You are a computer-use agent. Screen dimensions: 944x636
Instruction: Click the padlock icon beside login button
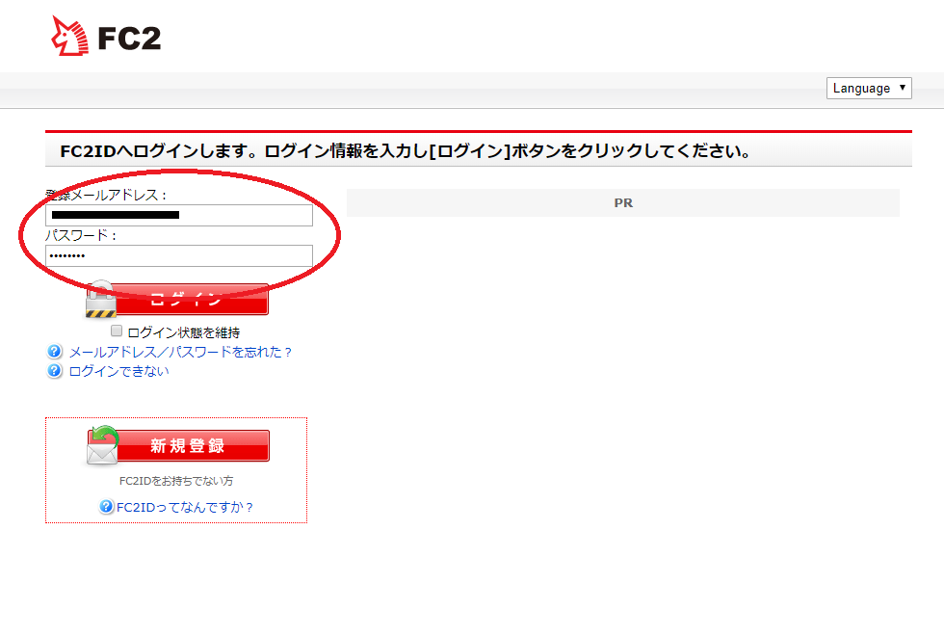[100, 299]
